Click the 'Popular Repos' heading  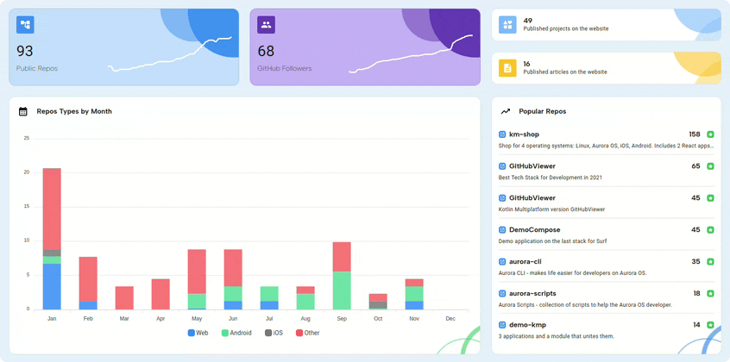(543, 112)
